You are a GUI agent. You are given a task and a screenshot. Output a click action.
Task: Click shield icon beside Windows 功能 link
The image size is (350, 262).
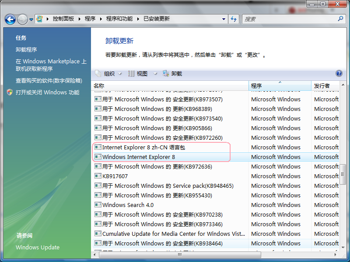point(10,92)
